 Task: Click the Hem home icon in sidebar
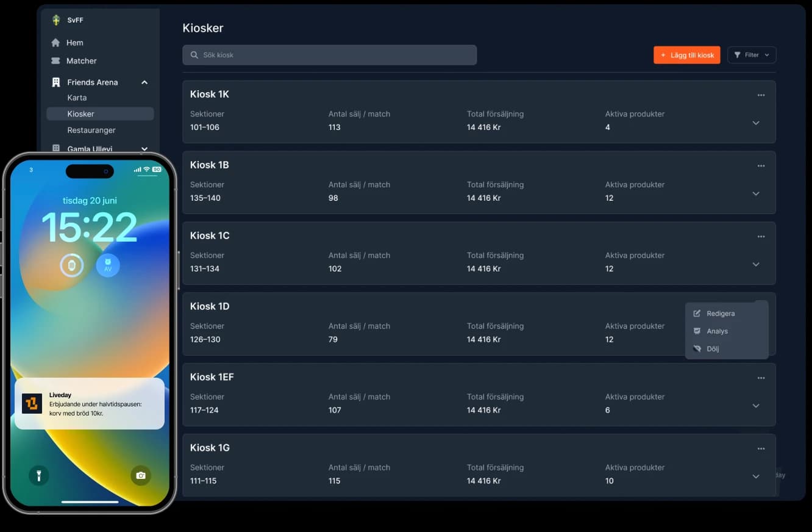coord(56,43)
